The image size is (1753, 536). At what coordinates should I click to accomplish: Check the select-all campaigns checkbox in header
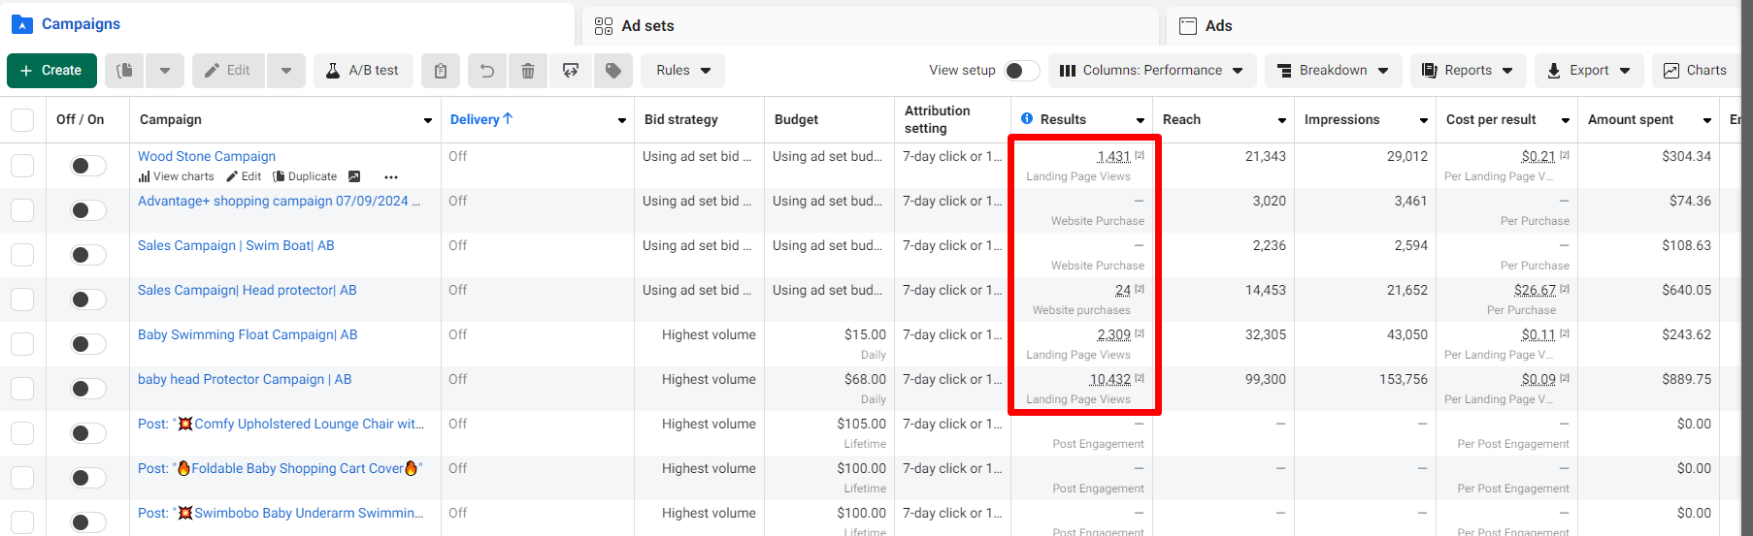pos(22,120)
